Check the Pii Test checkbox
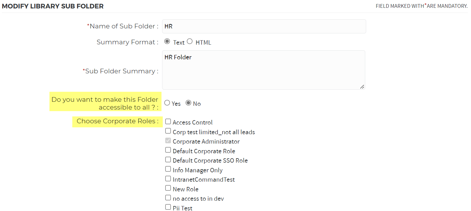This screenshot has height=211, width=471. pos(168,207)
